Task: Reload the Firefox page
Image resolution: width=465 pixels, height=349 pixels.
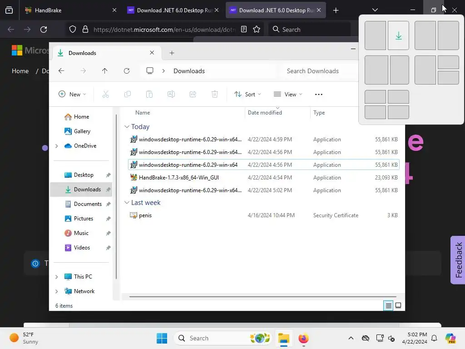Action: tap(44, 30)
